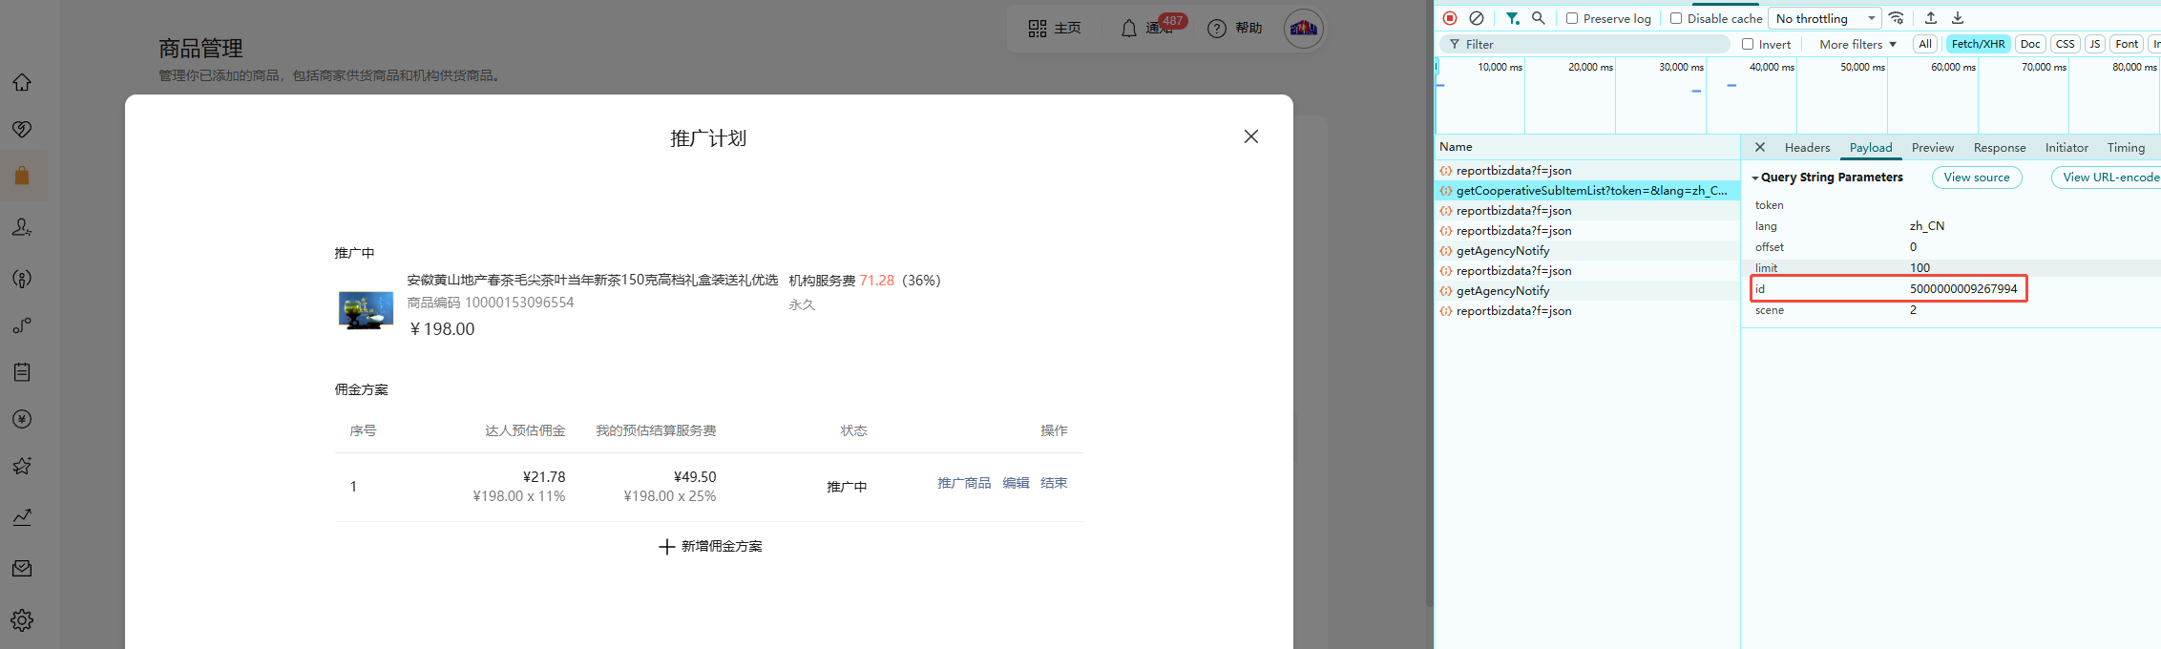2161x649 pixels.
Task: Stop recording network log
Action: click(1450, 18)
